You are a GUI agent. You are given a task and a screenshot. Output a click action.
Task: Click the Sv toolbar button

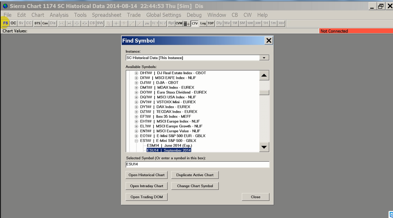21,23
